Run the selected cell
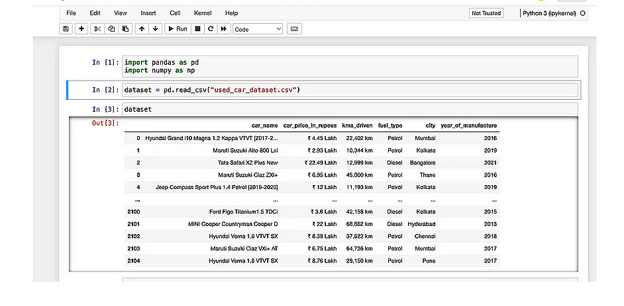 pyautogui.click(x=178, y=29)
